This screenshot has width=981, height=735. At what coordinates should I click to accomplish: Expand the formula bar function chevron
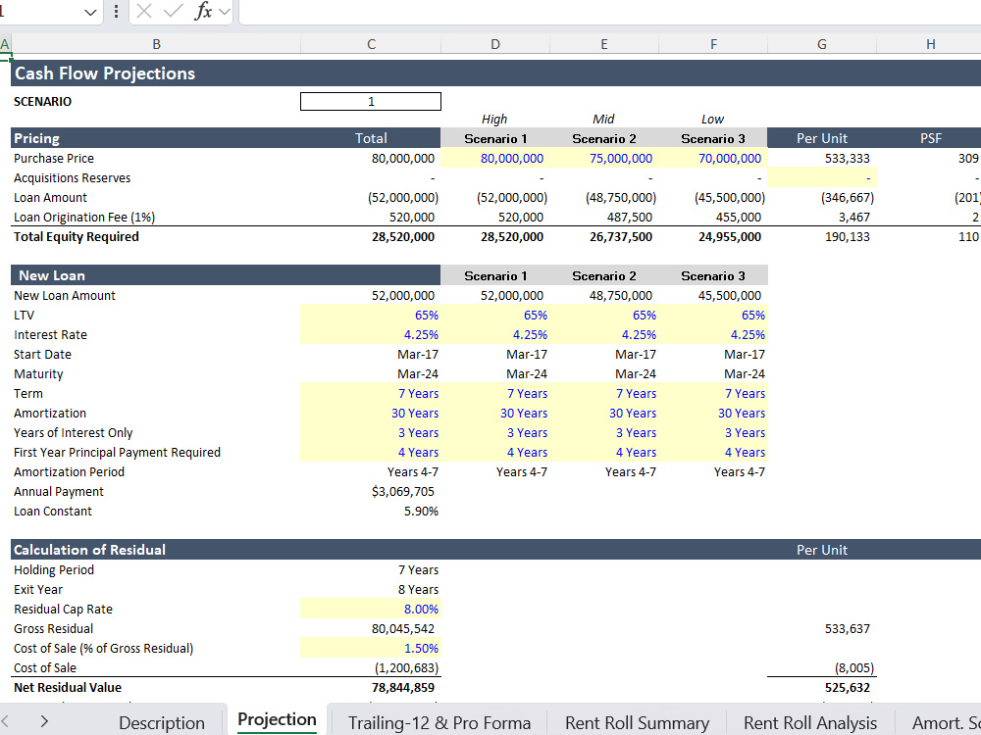click(225, 11)
